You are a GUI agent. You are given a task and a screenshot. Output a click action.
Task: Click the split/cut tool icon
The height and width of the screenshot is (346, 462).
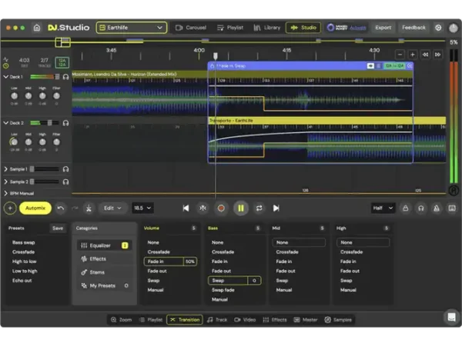[89, 208]
